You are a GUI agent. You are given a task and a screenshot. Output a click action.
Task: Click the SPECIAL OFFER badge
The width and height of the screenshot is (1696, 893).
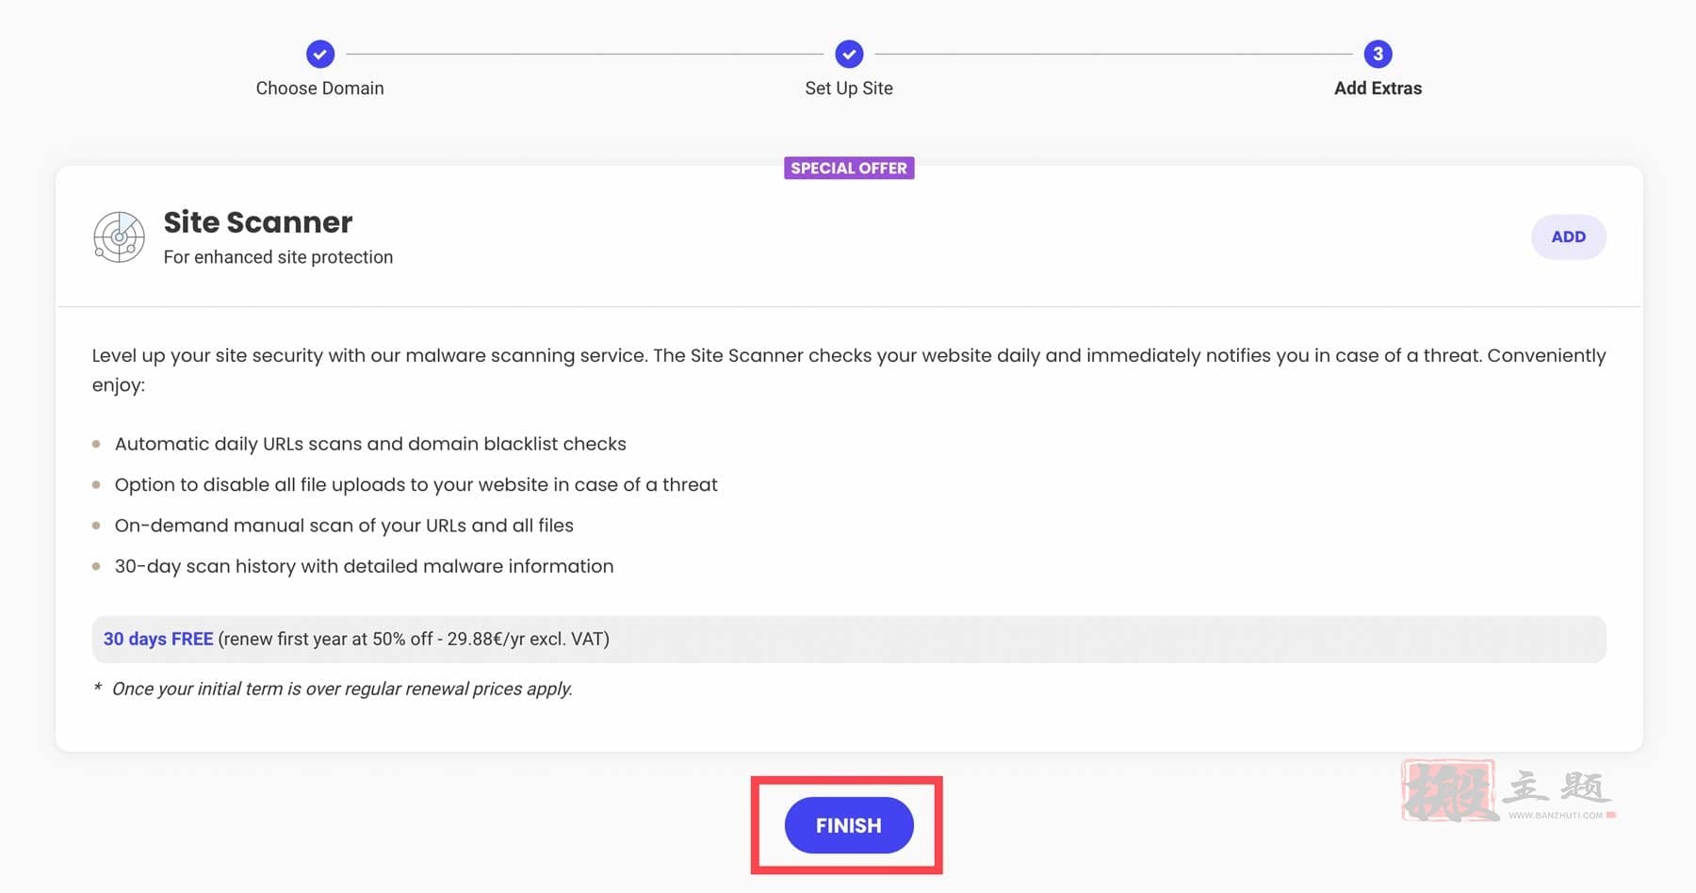(849, 168)
